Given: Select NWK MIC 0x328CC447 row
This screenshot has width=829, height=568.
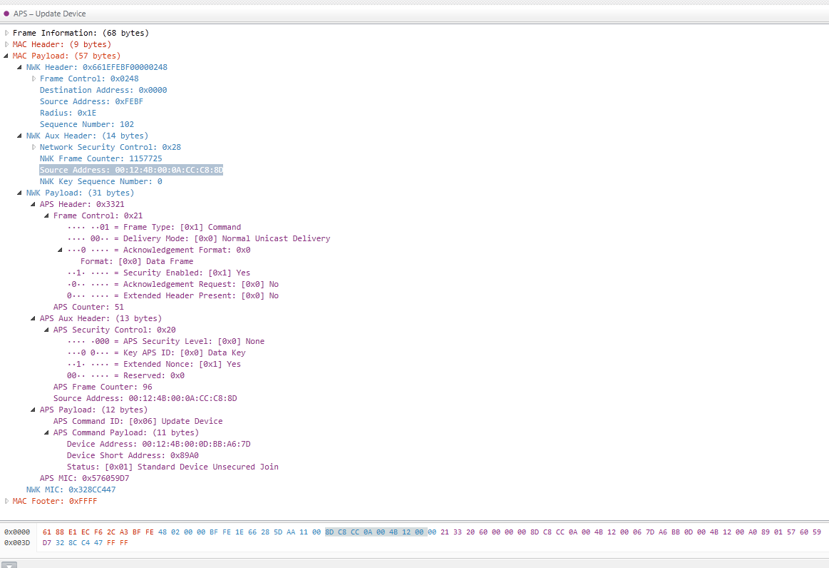Looking at the screenshot, I should [x=71, y=490].
